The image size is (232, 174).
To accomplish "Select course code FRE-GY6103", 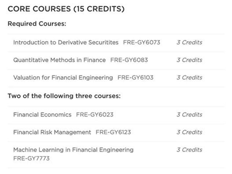I will (x=135, y=77).
